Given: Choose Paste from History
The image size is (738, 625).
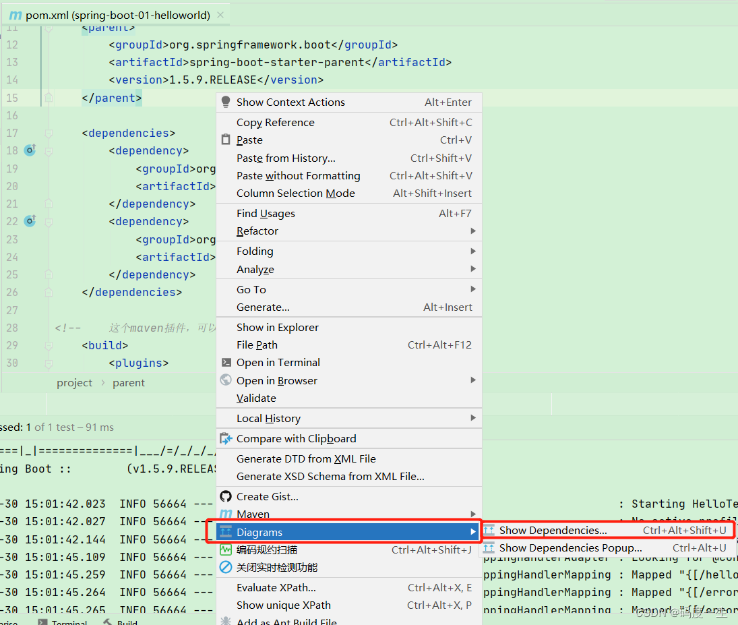Looking at the screenshot, I should pos(348,158).
